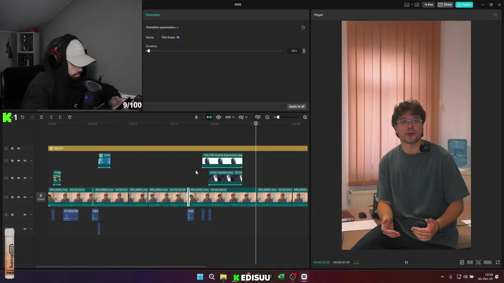
Task: Open Excel from the taskbar
Action: pyautogui.click(x=281, y=277)
